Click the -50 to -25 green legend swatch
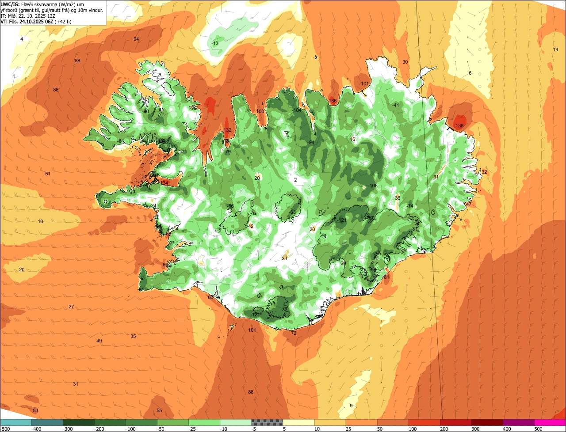The image size is (566, 432). (173, 422)
